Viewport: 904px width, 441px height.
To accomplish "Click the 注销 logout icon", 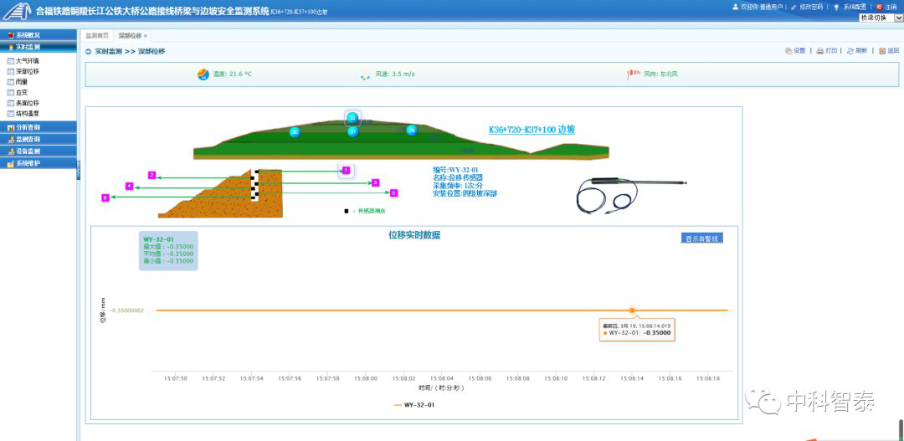I will [879, 7].
